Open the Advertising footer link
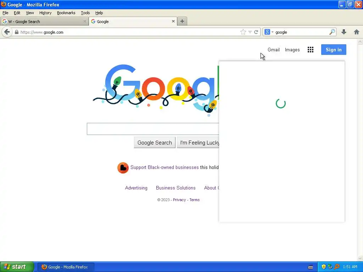Image resolution: width=363 pixels, height=272 pixels. tap(136, 188)
